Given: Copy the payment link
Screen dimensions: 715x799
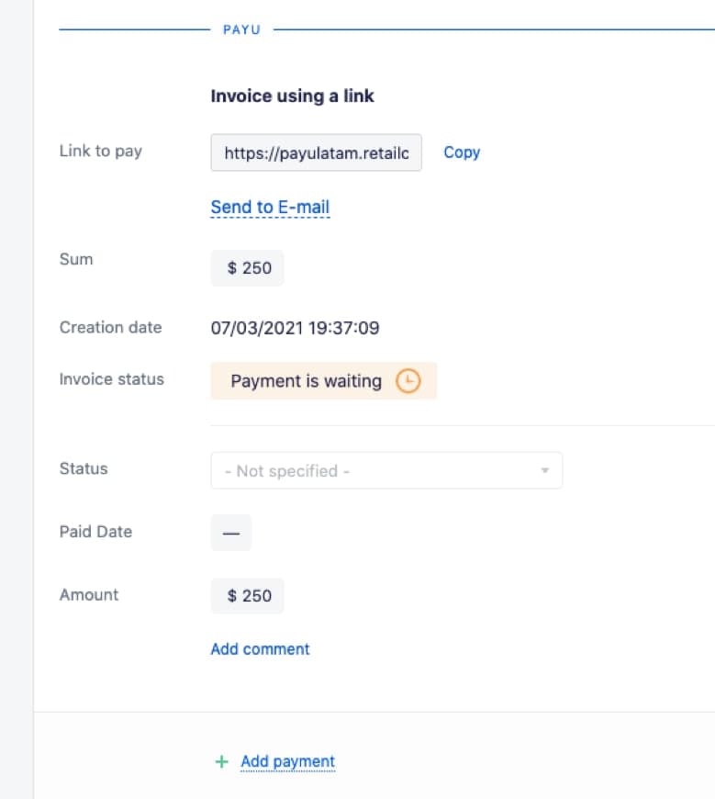Looking at the screenshot, I should 462,152.
